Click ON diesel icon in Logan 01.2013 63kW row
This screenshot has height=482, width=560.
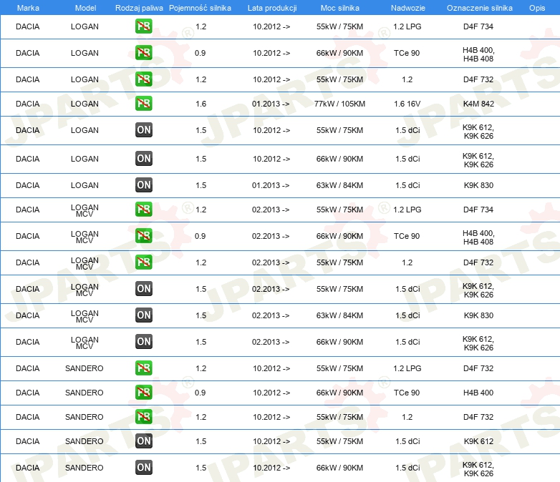[143, 185]
